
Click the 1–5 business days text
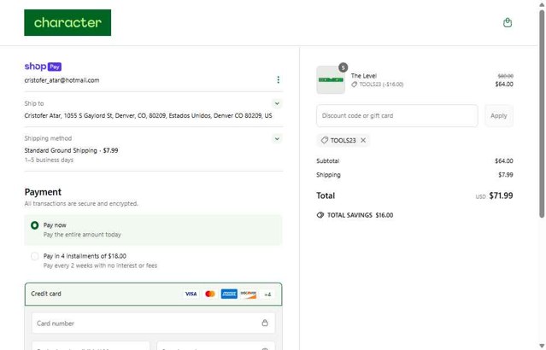point(49,160)
